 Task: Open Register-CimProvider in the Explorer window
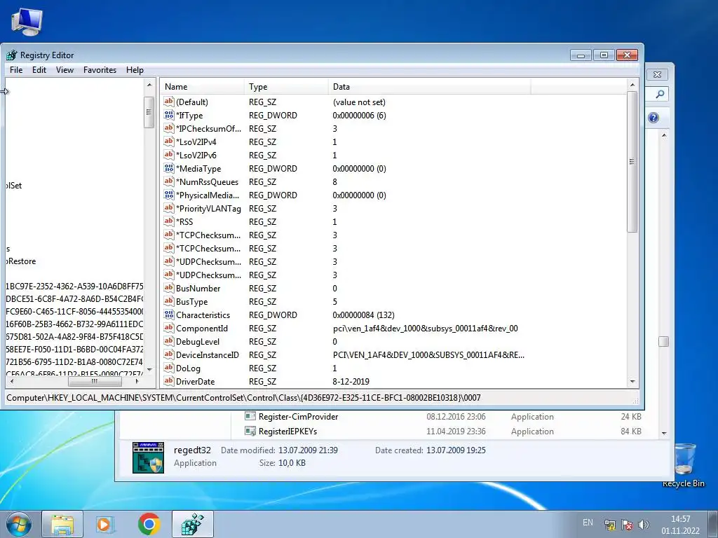[x=298, y=417]
